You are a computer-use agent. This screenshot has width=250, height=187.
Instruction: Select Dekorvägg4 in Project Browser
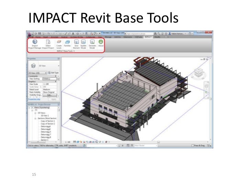(46, 126)
